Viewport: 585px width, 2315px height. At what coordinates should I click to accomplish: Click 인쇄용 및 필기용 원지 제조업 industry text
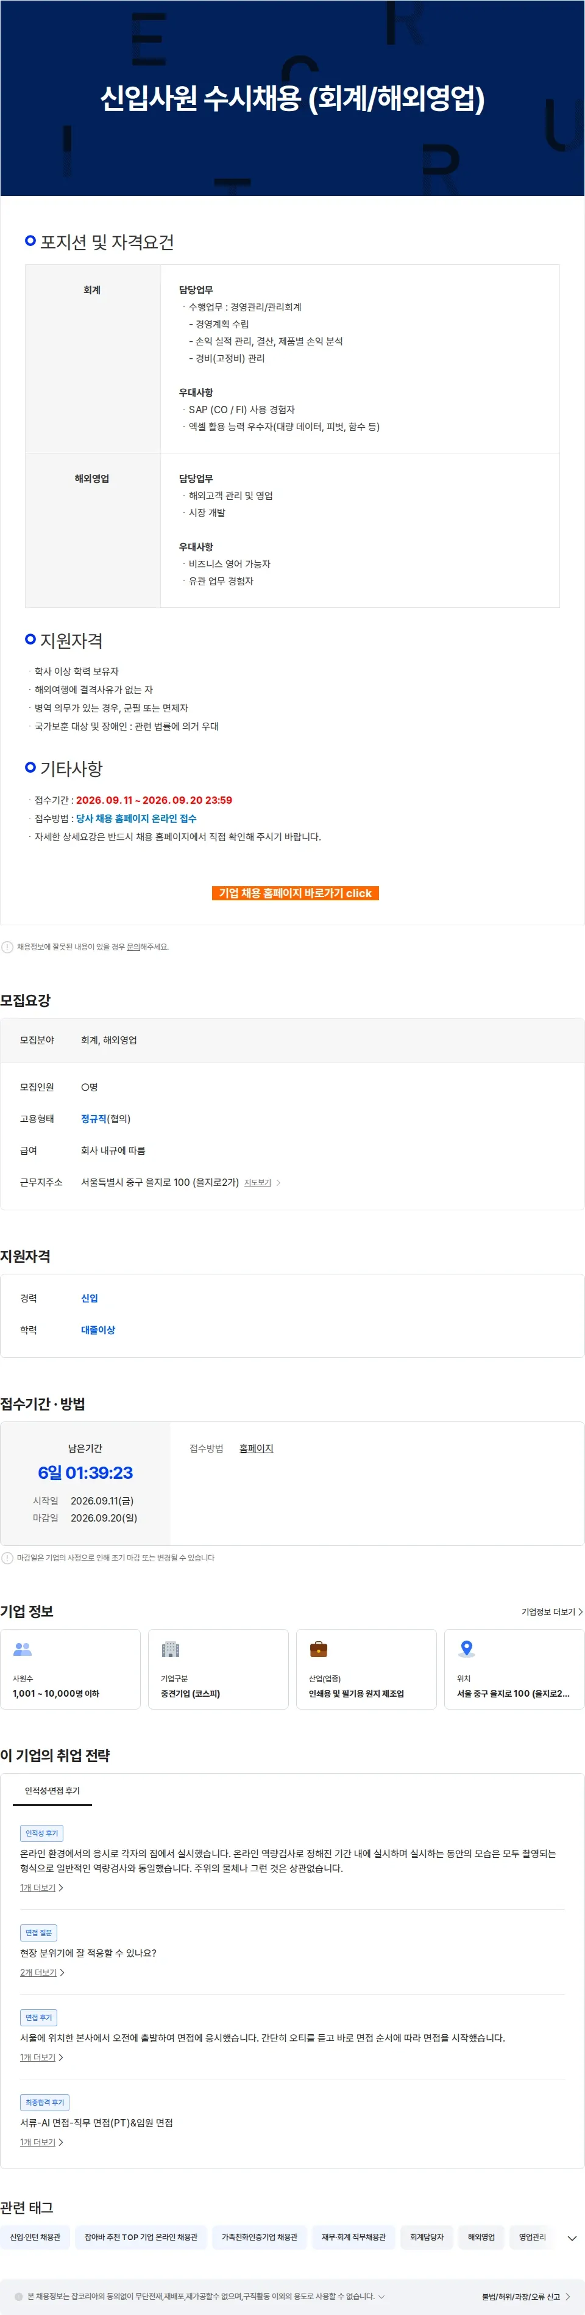356,1693
